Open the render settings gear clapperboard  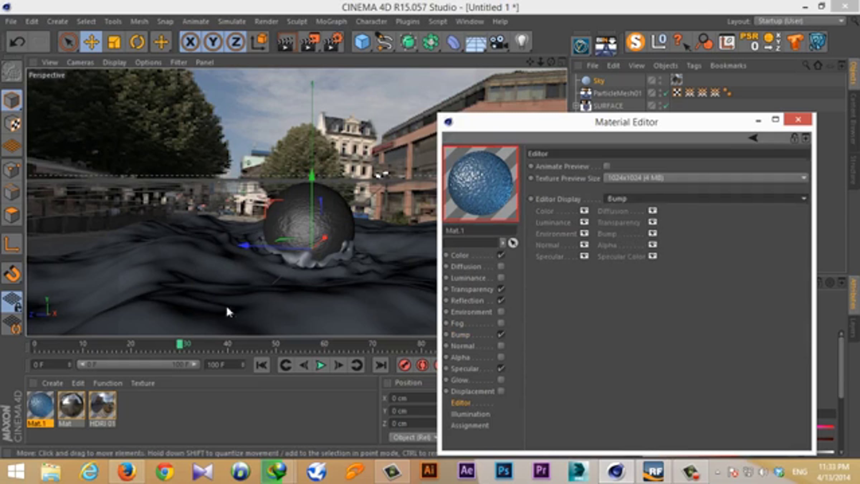[x=334, y=42]
